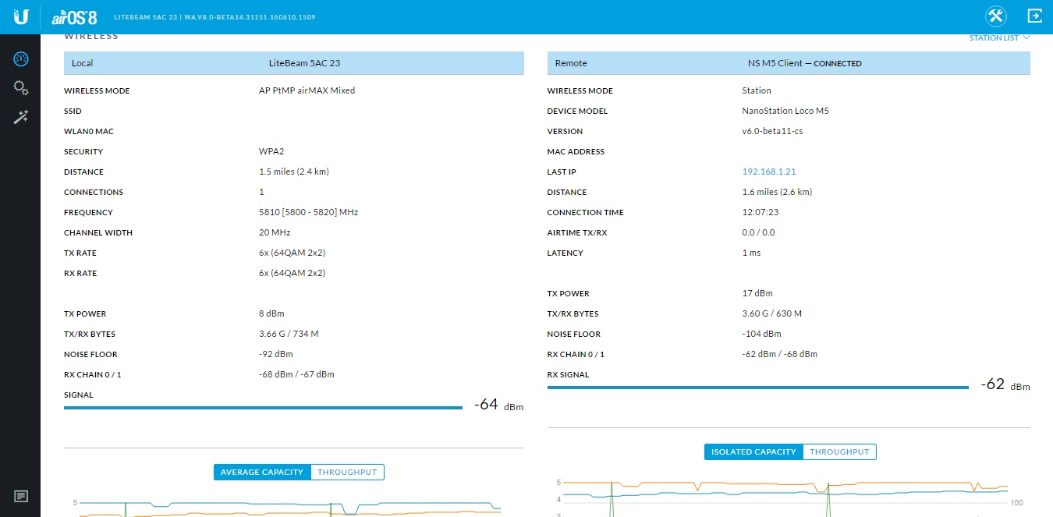Click the LAST IP label

[562, 172]
